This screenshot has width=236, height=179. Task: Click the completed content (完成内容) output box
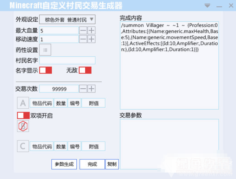pyautogui.click(x=169, y=66)
